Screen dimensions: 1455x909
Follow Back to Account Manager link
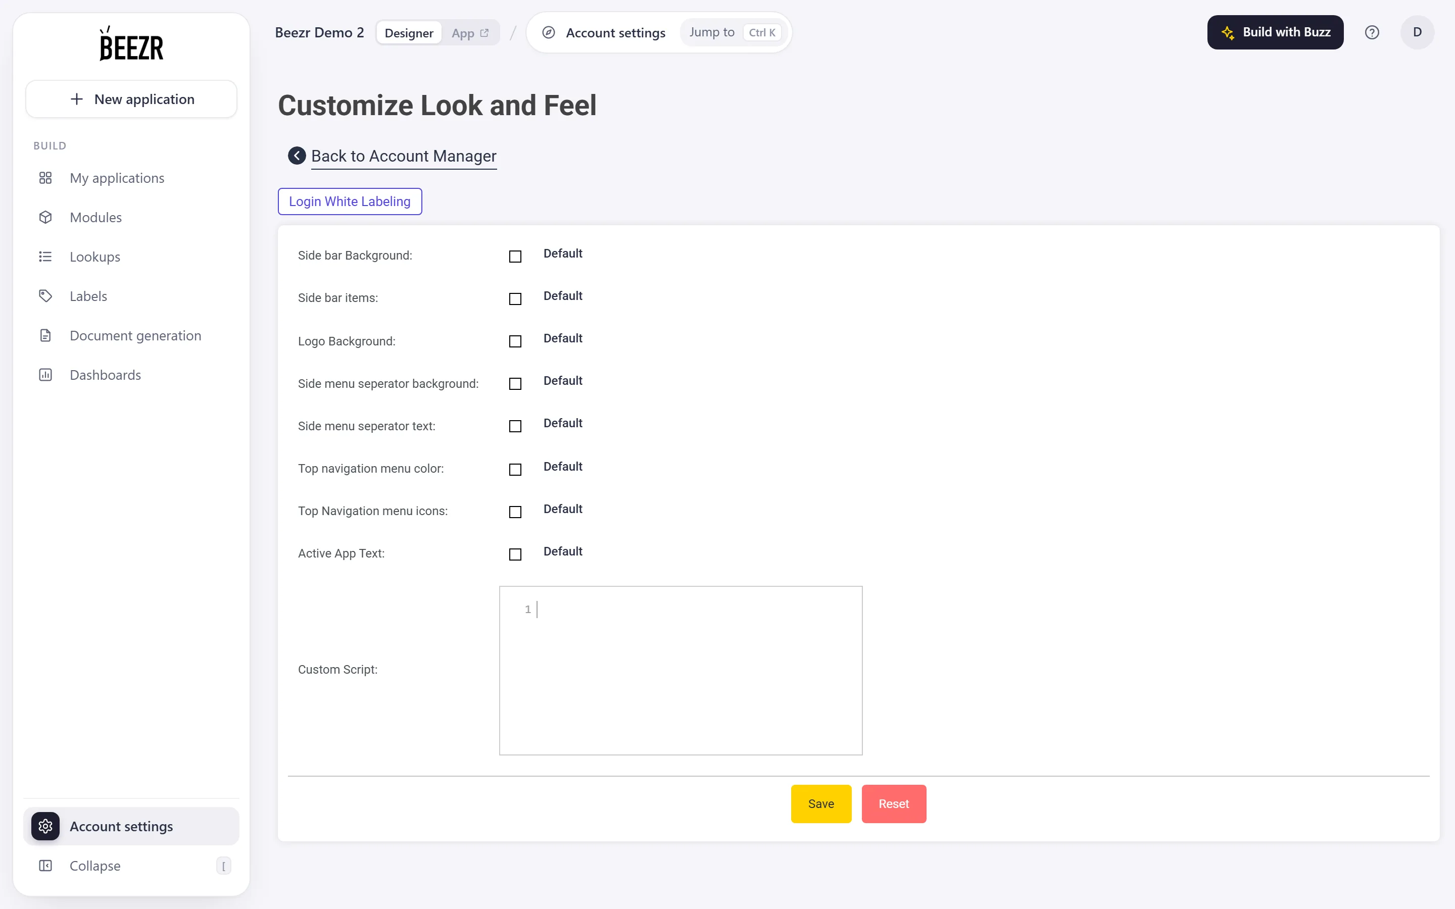point(404,157)
